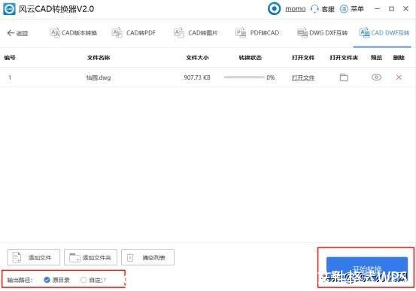Click the 转换状态 column header
Image resolution: width=416 pixels, height=291 pixels.
pyautogui.click(x=251, y=58)
